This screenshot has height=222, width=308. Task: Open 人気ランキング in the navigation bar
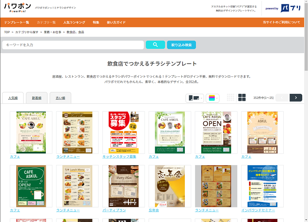coord(74,22)
